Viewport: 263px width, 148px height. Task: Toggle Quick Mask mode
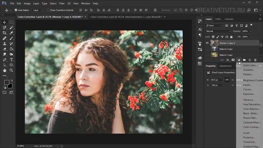5,92
